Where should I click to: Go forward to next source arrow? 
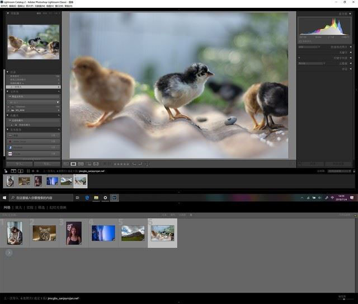(x=37, y=171)
